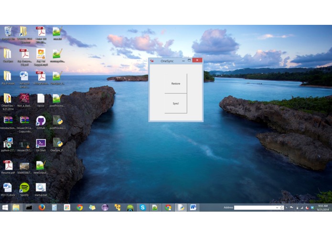This screenshot has width=332, height=236.
Task: Select the Git Shell desktop shortcut
Action: (41, 145)
